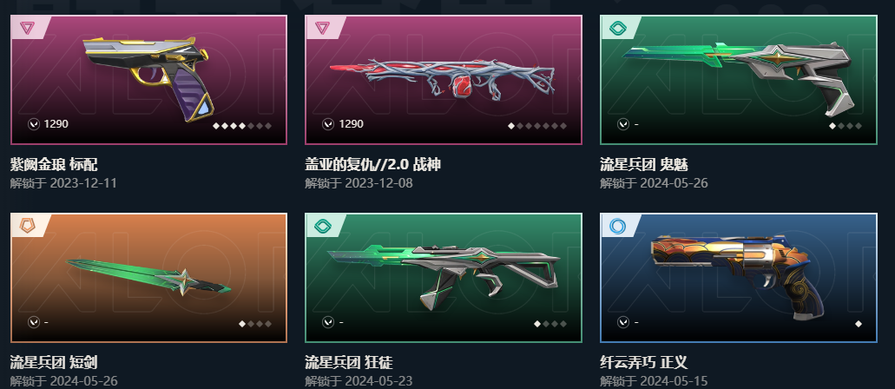Click the VP currency icon on 纤云弄巧 正义 card
This screenshot has height=389, width=895.
pos(623,322)
